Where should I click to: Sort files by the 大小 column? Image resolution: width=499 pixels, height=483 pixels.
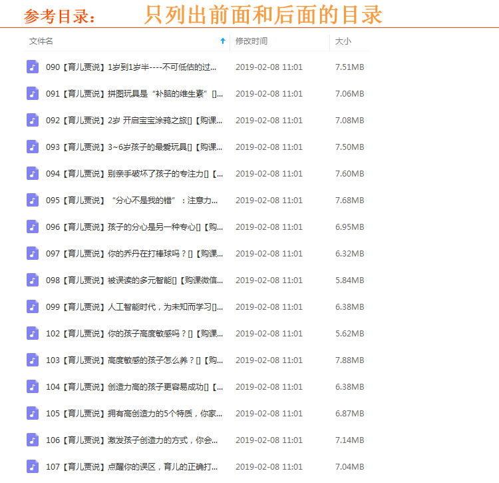point(343,41)
